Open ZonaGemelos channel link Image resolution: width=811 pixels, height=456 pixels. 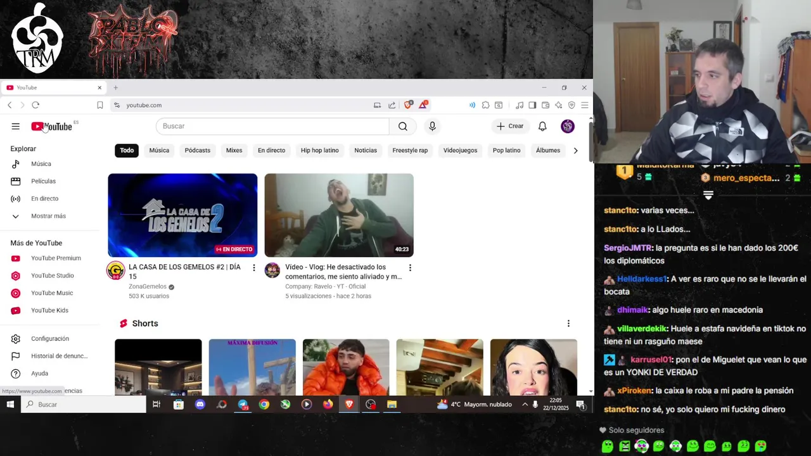coord(148,286)
